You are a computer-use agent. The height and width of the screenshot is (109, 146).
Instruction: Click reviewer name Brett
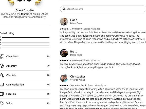click(x=73, y=51)
